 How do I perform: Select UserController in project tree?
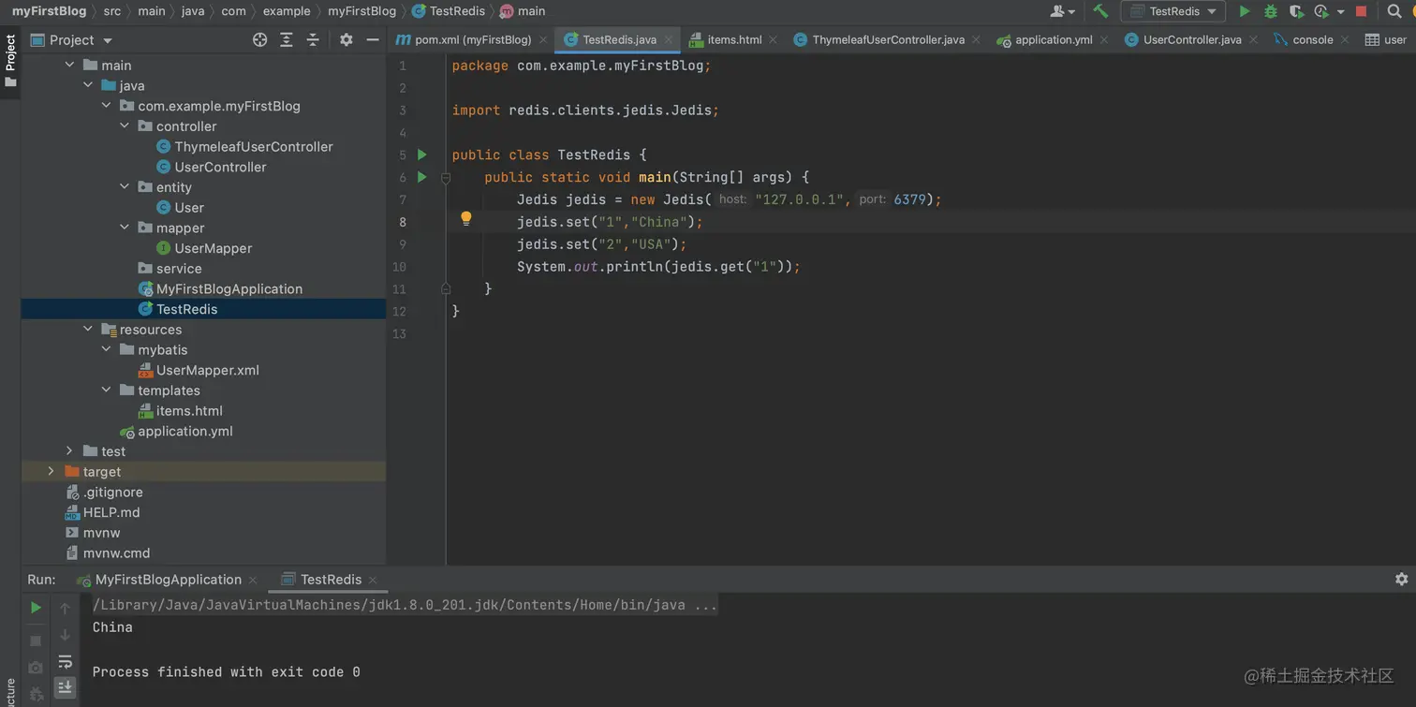pyautogui.click(x=220, y=167)
